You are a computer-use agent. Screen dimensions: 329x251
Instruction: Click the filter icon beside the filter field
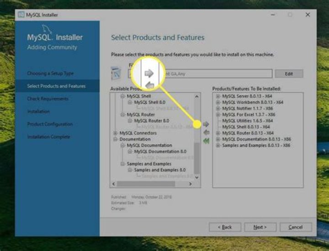[117, 73]
